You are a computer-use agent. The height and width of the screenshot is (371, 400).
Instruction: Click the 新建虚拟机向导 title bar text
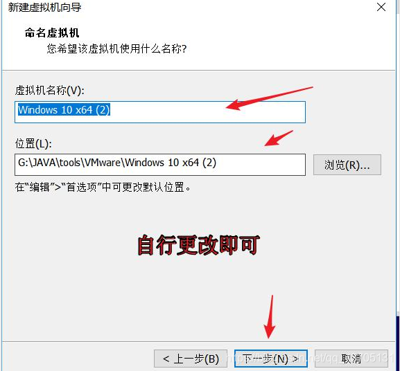(44, 7)
